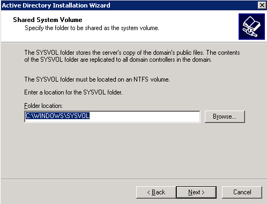The height and width of the screenshot is (204, 267).
Task: Open the Browse folder dialog
Action: [225, 116]
